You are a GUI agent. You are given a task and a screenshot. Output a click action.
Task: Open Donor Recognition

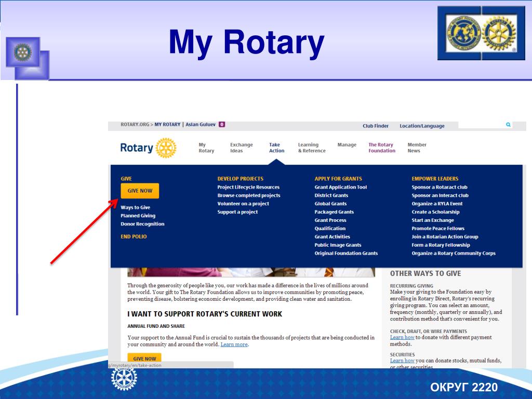[x=142, y=224]
